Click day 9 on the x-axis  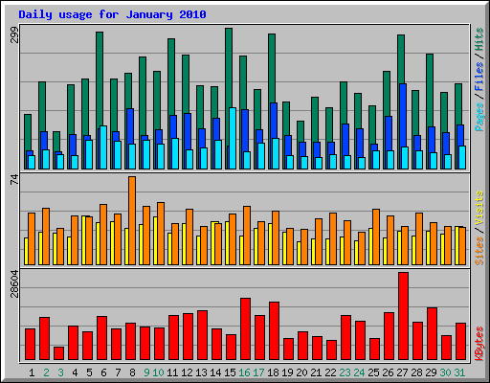tap(146, 372)
